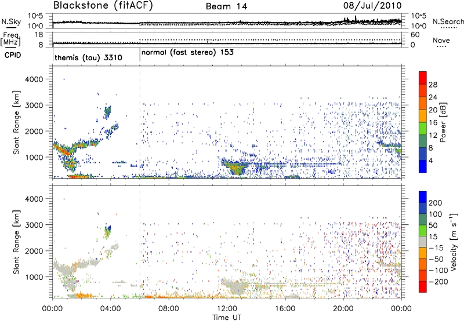Viewport: 464px width, 321px height.
Task: Click the "10^0" tick beside N.Search
Action: coord(419,26)
